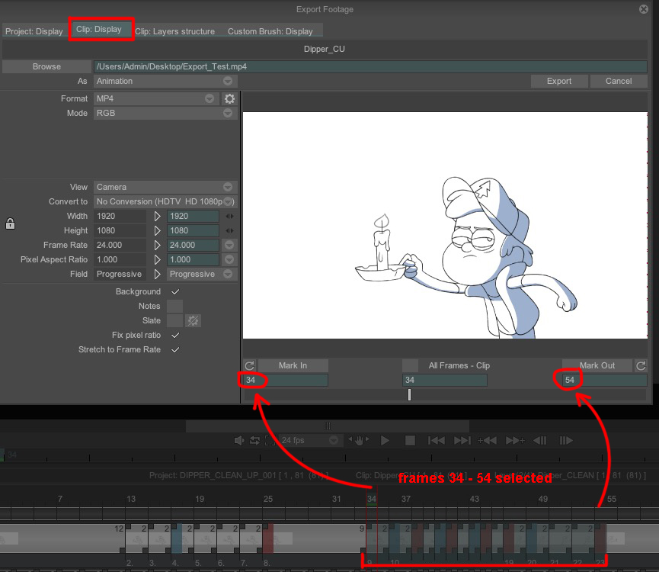Click the timeline horizontal scrollbar grip
659x572 pixels.
328,426
